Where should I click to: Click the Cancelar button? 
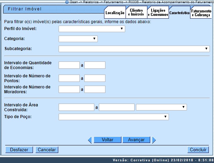tap(47, 150)
